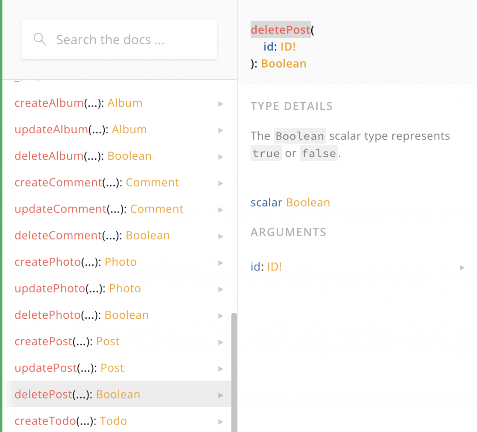Expand the id: ID! argument arrow
The width and height of the screenshot is (477, 432).
click(x=462, y=267)
